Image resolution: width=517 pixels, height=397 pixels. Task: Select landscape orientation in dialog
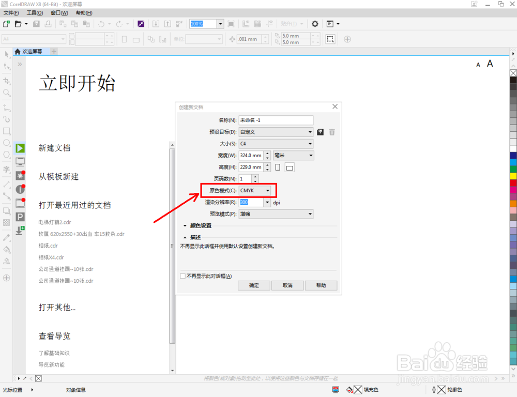pyautogui.click(x=290, y=167)
